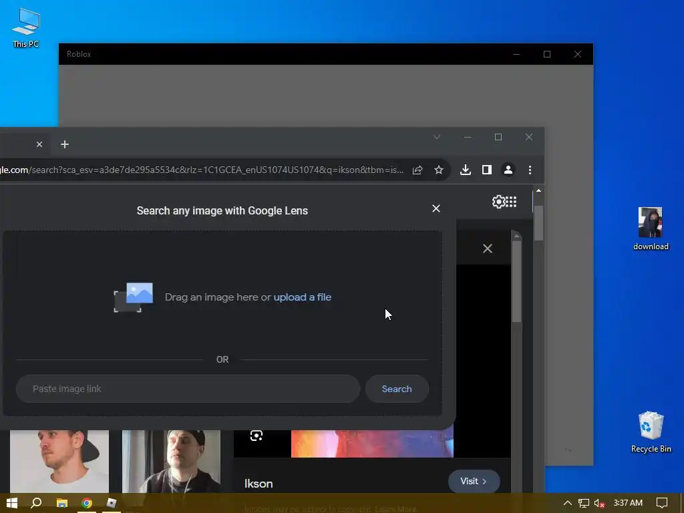
Task: Open Google apps grid icon
Action: [x=511, y=202]
